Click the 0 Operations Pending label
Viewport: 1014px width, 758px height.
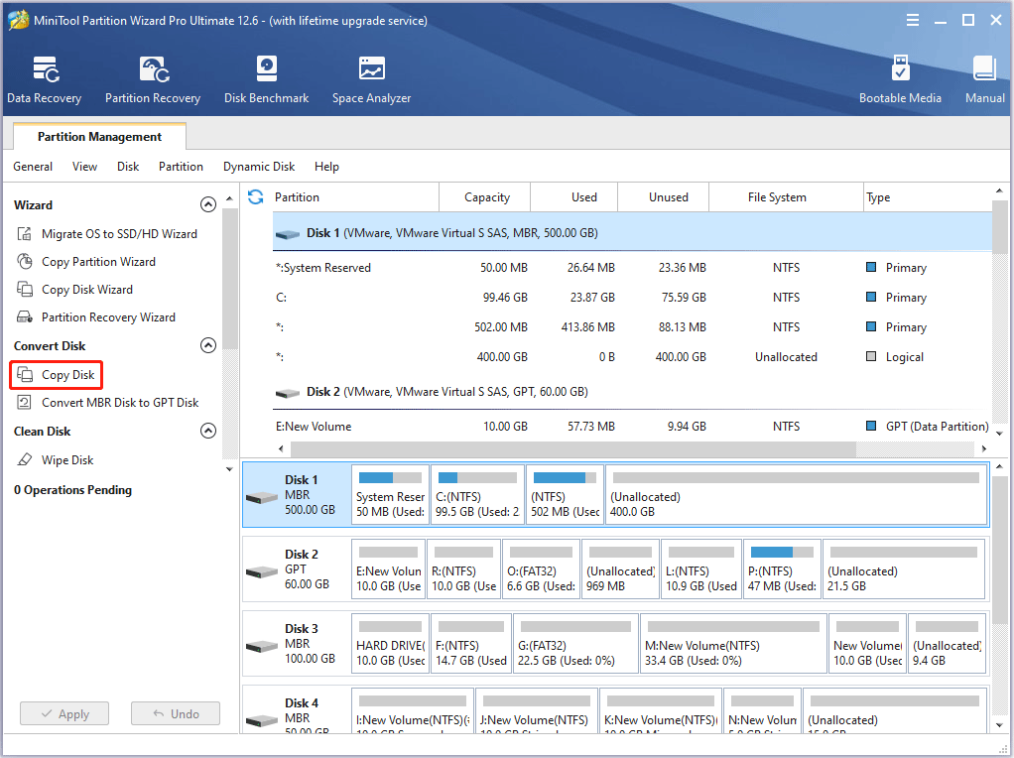72,489
